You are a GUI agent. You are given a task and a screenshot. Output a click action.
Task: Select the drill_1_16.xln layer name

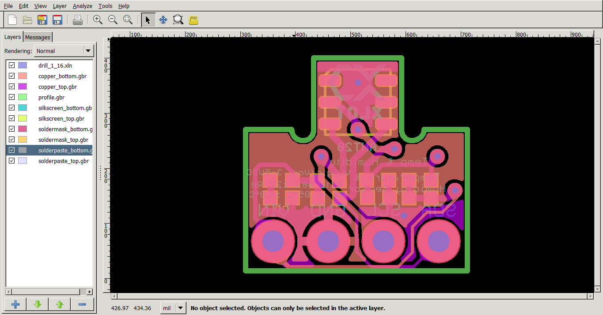[x=55, y=65]
